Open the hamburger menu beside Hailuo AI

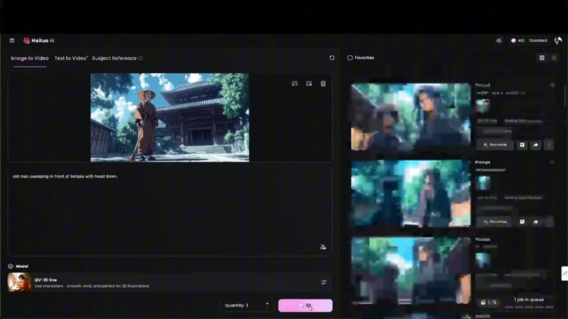tap(12, 41)
